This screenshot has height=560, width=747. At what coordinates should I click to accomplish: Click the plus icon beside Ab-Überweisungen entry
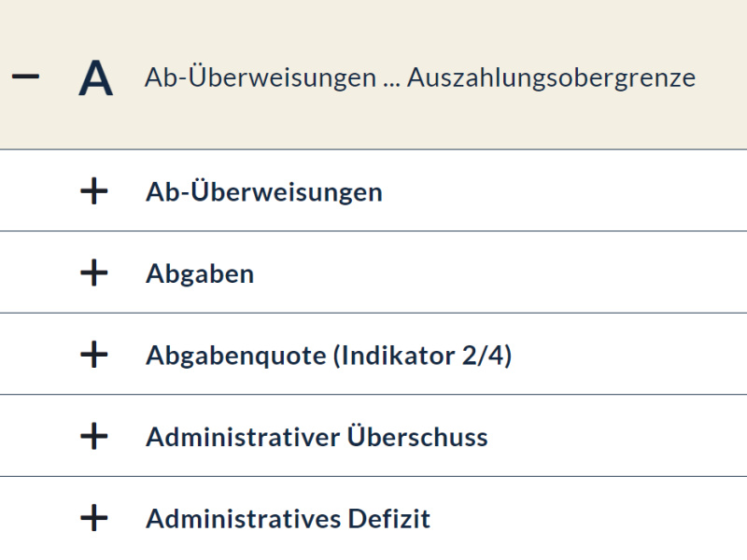93,191
